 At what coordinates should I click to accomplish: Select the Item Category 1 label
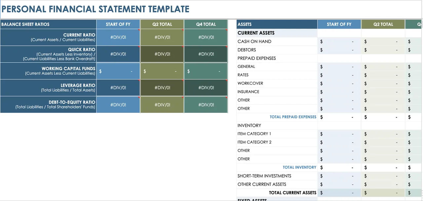(x=277, y=134)
